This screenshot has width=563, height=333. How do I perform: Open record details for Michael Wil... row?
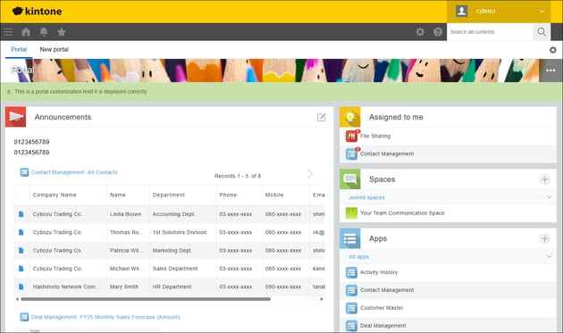[21, 269]
